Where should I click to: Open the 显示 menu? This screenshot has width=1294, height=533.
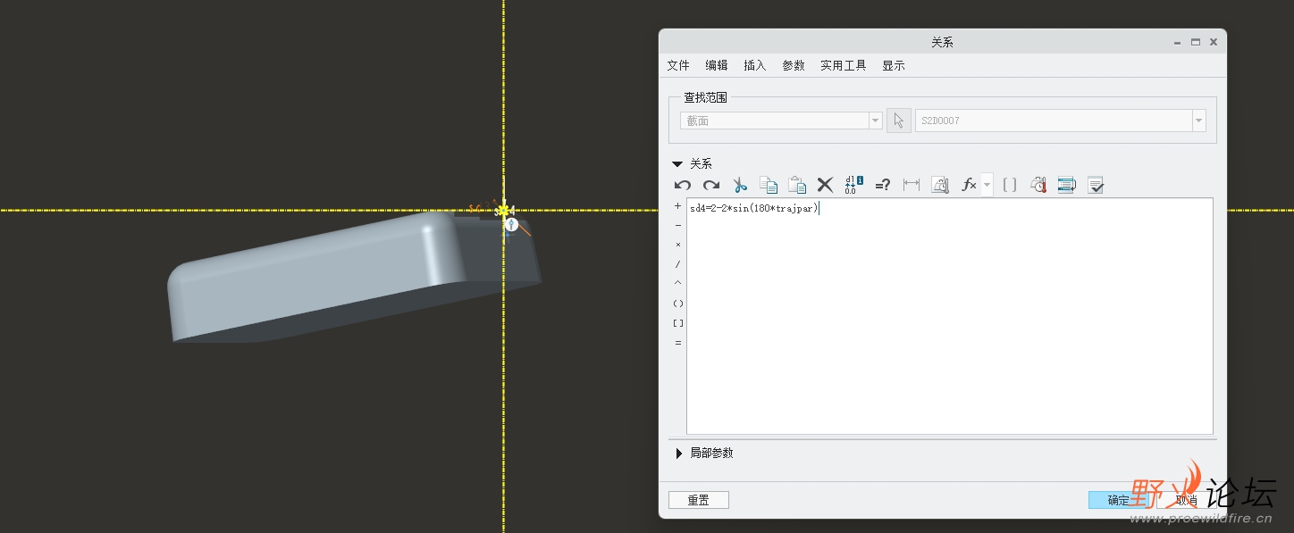[894, 65]
